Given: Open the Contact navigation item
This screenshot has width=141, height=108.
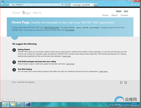Looking at the screenshot, I should [124, 15].
